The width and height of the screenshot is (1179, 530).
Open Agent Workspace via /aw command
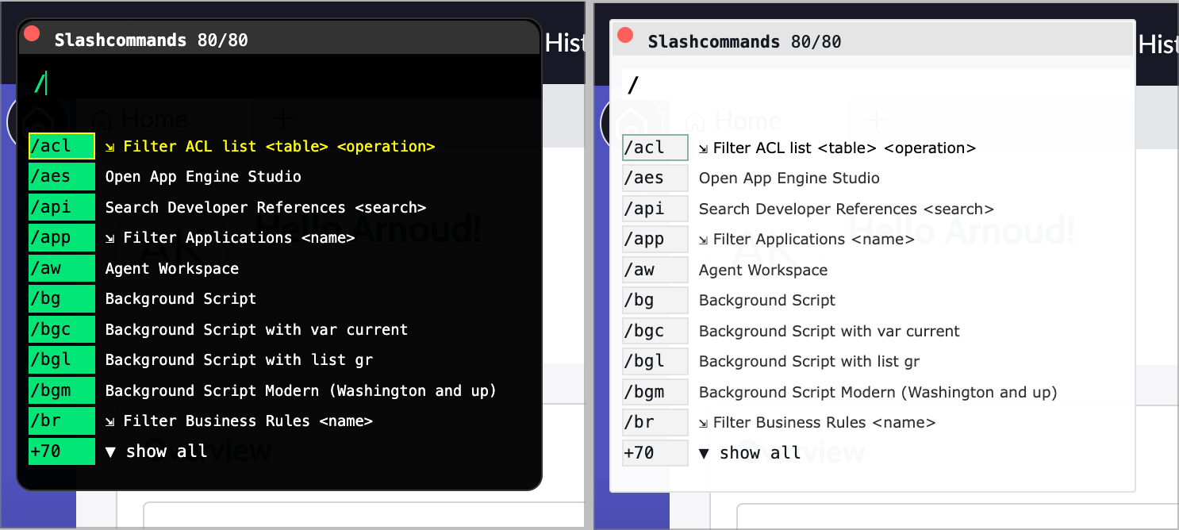point(172,268)
